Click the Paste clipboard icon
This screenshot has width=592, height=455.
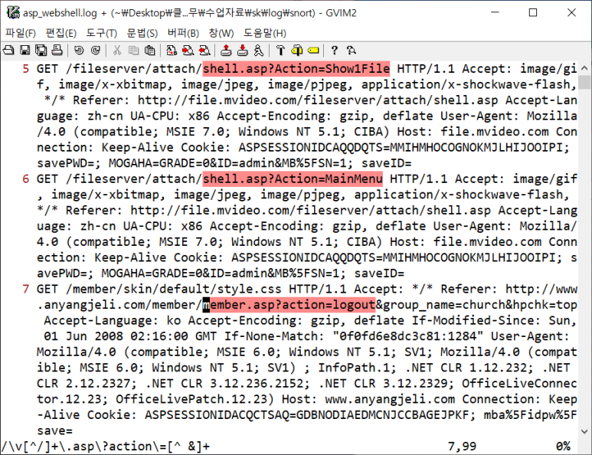pos(150,51)
